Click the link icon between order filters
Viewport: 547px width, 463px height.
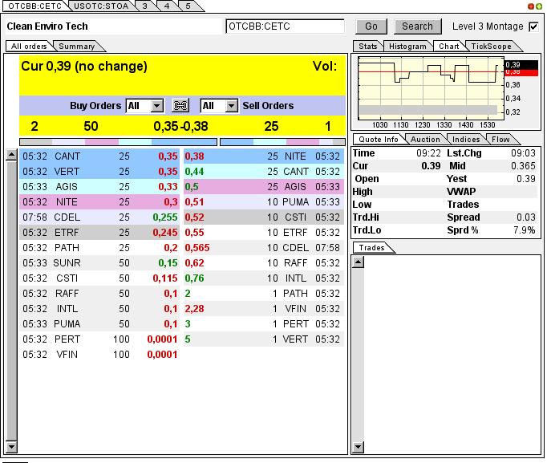(180, 105)
